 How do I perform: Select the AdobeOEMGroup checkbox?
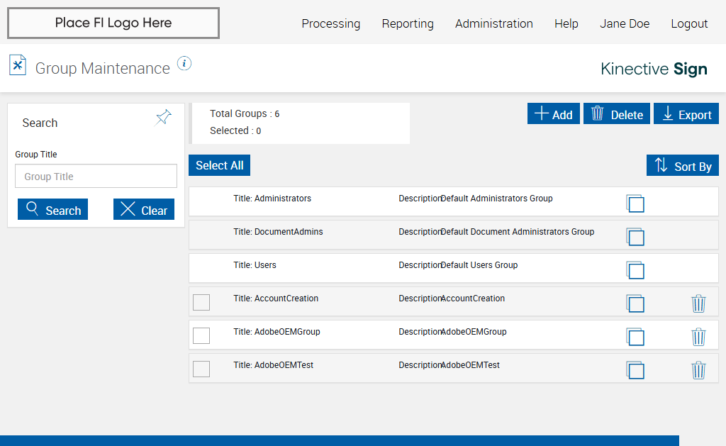point(201,335)
